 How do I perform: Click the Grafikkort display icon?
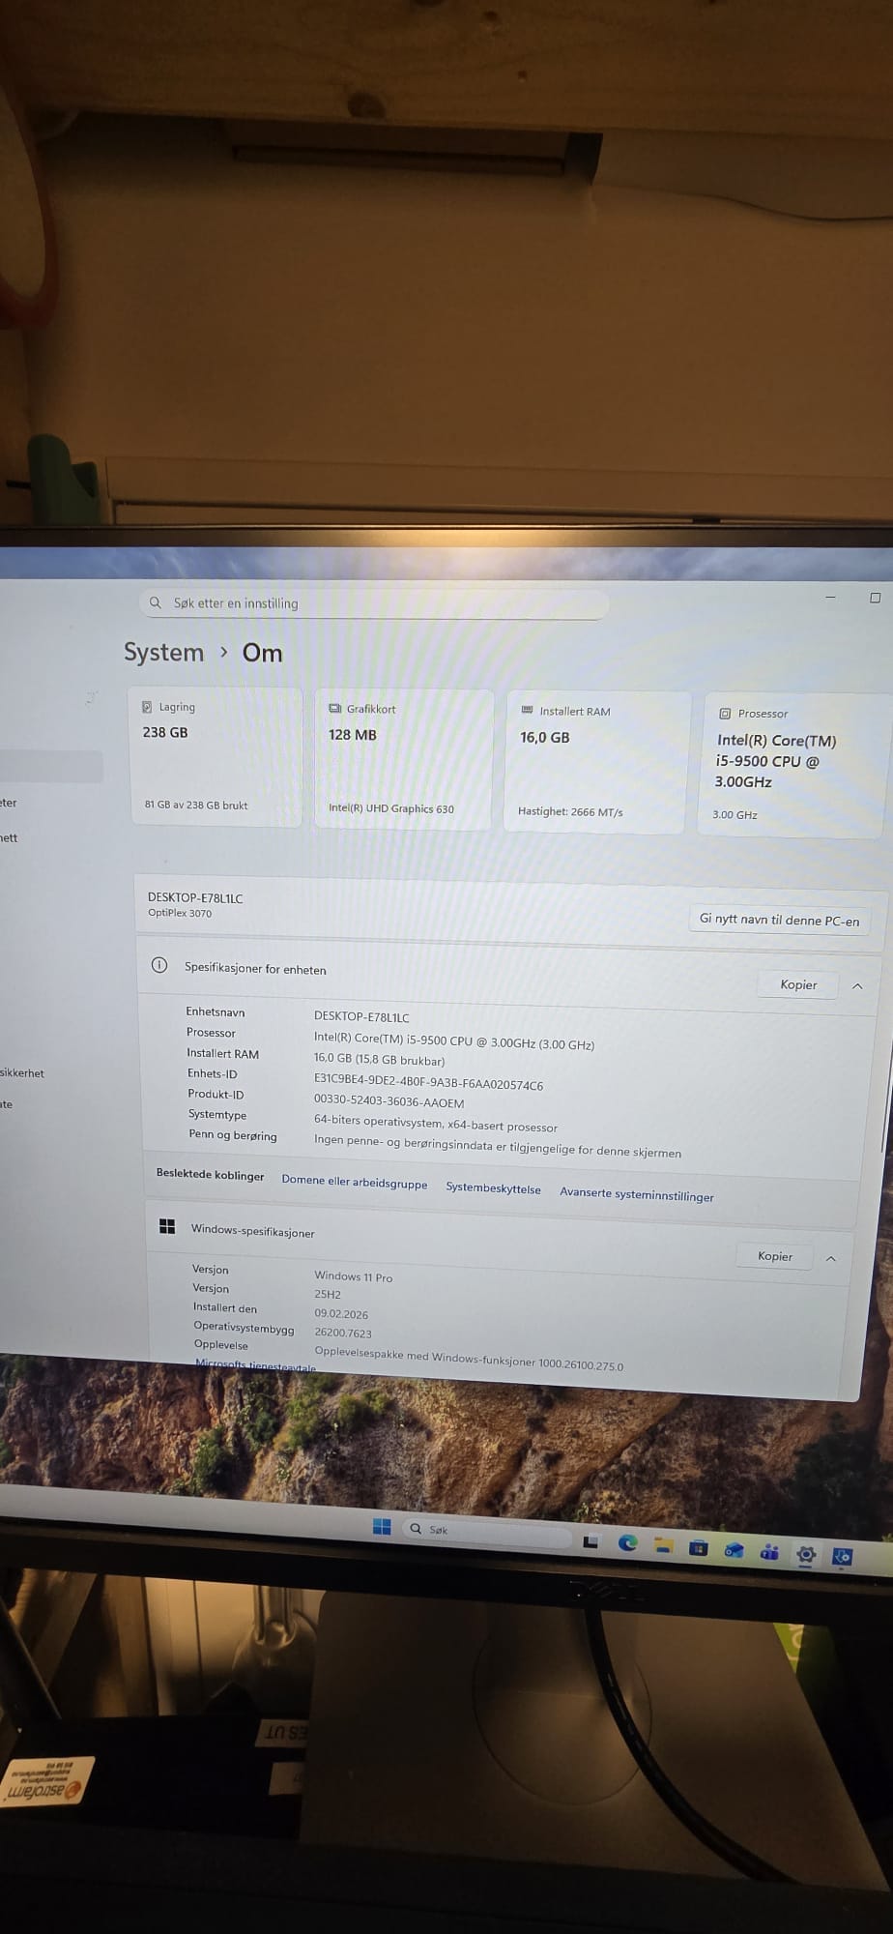(x=334, y=709)
